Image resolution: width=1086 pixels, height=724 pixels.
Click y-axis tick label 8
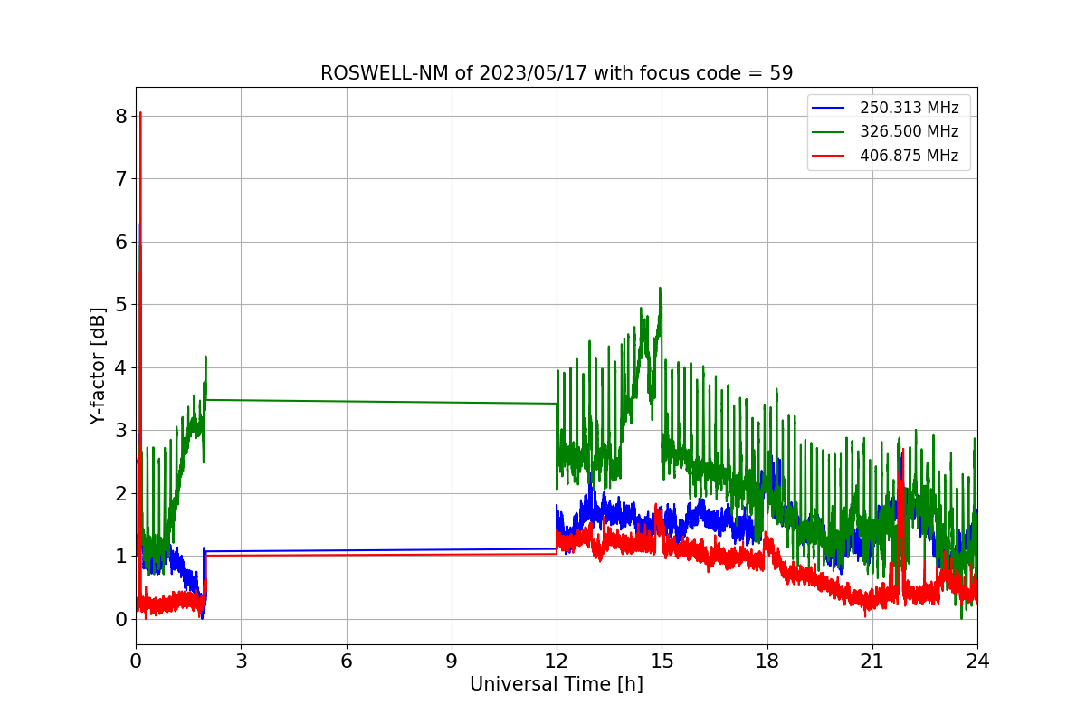click(121, 116)
